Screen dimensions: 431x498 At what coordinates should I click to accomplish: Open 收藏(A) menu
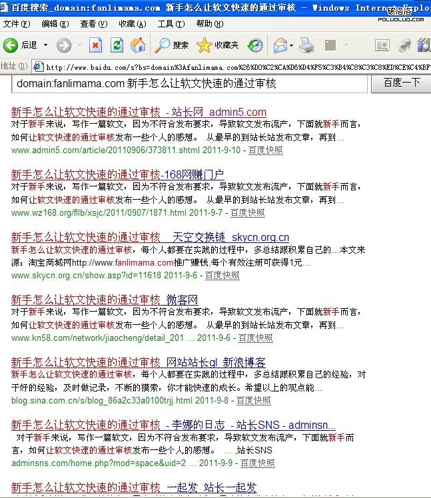pos(133,24)
